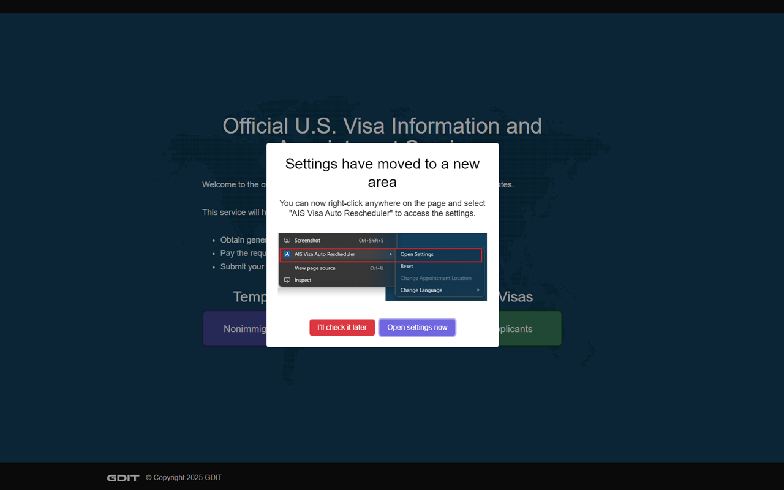Viewport: 784px width, 490px height.
Task: Click the green applicants button behind the dialog
Action: click(x=530, y=329)
